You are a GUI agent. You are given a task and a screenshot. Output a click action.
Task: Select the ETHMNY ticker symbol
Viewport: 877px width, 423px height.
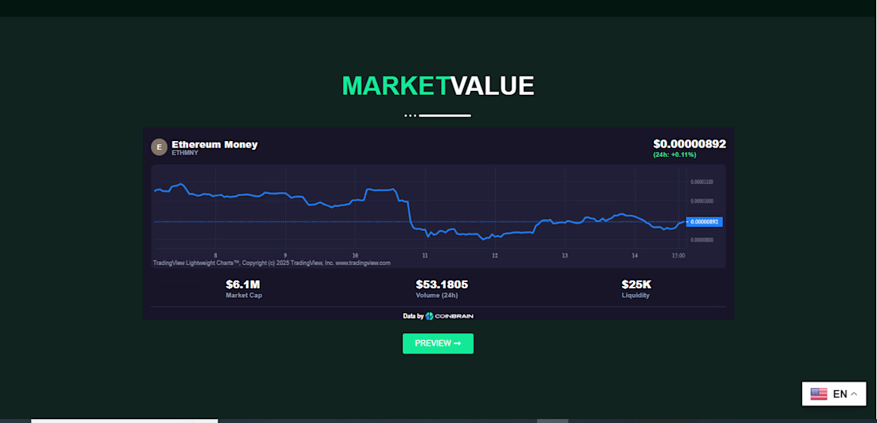[185, 152]
